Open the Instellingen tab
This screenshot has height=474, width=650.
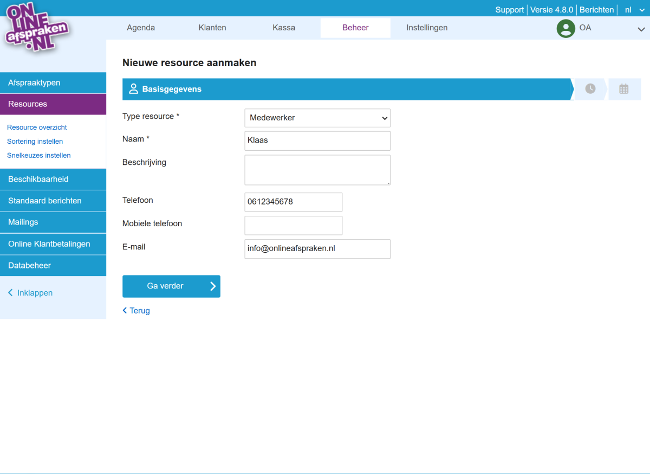[427, 28]
